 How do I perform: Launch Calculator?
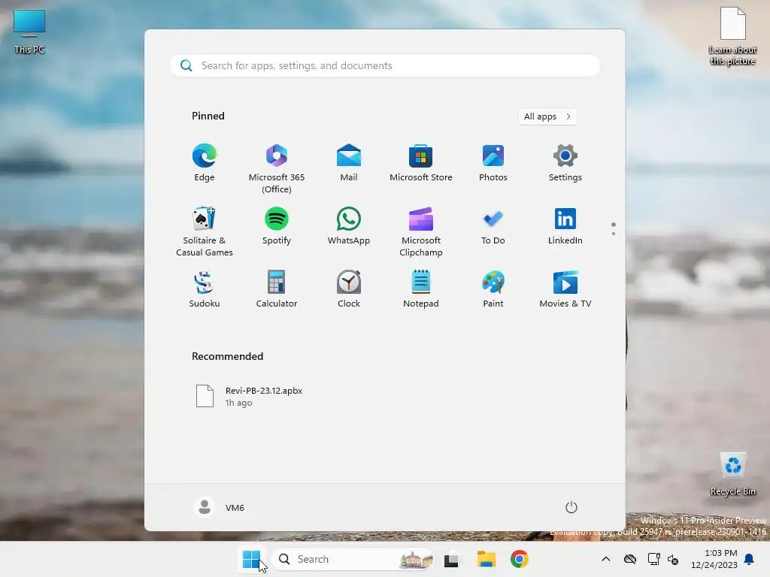(x=277, y=289)
